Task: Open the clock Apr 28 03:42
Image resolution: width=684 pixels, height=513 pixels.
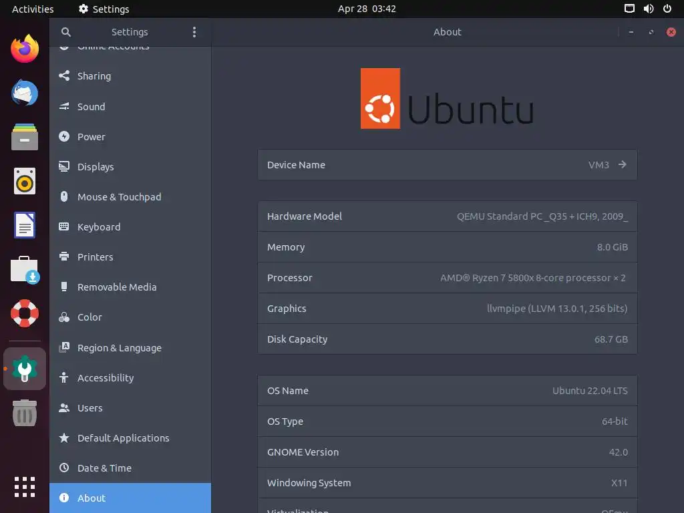Action: (x=367, y=9)
